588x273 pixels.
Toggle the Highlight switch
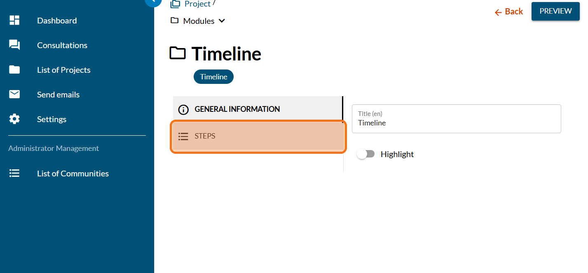tap(366, 154)
